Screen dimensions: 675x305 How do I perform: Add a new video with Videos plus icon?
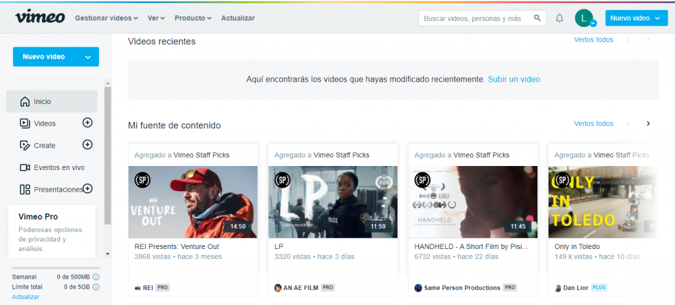(x=88, y=123)
